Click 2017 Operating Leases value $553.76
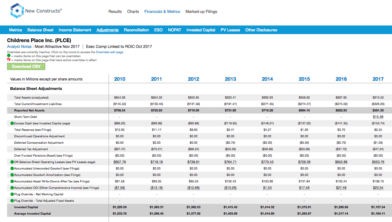392x222 pixels. coord(378,162)
